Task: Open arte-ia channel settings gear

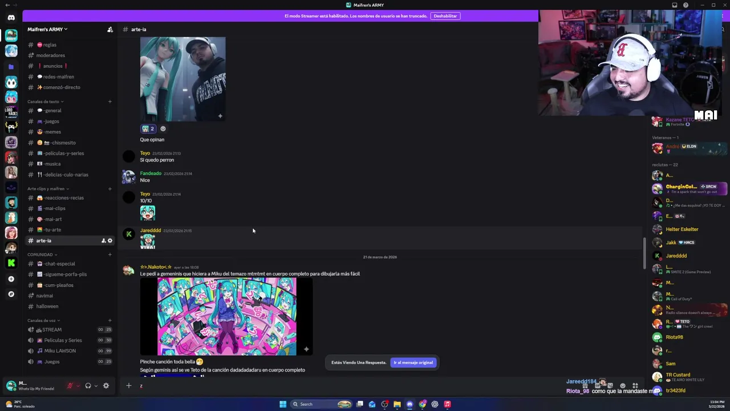Action: tap(110, 241)
